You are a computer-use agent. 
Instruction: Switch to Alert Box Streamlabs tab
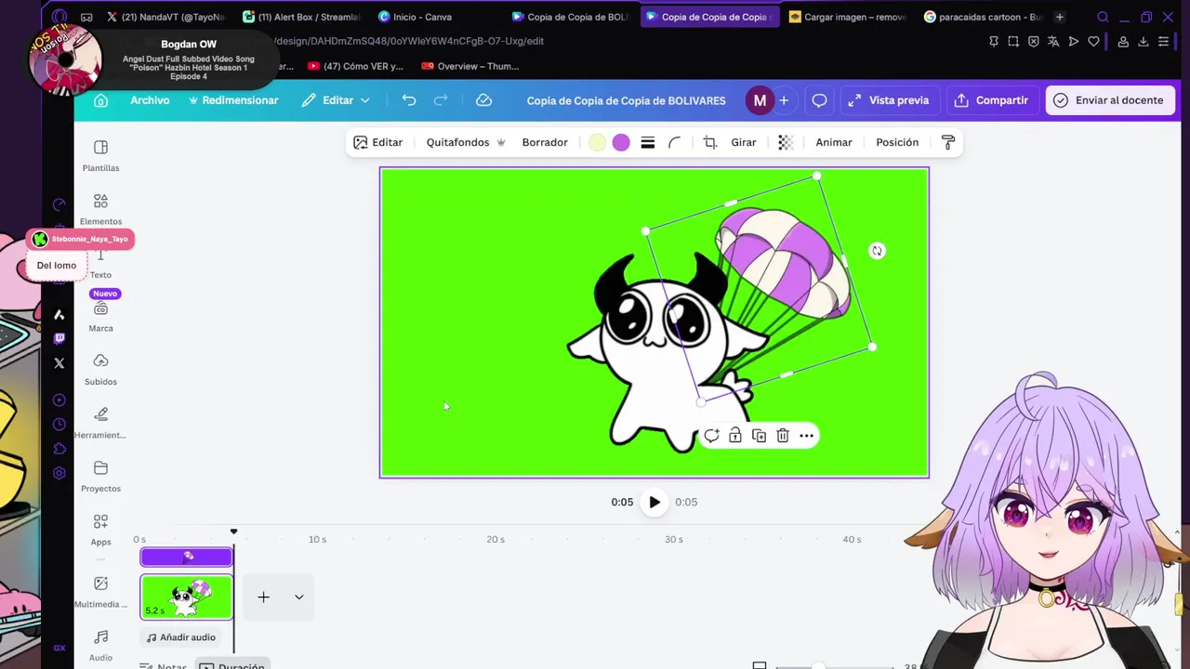301,17
